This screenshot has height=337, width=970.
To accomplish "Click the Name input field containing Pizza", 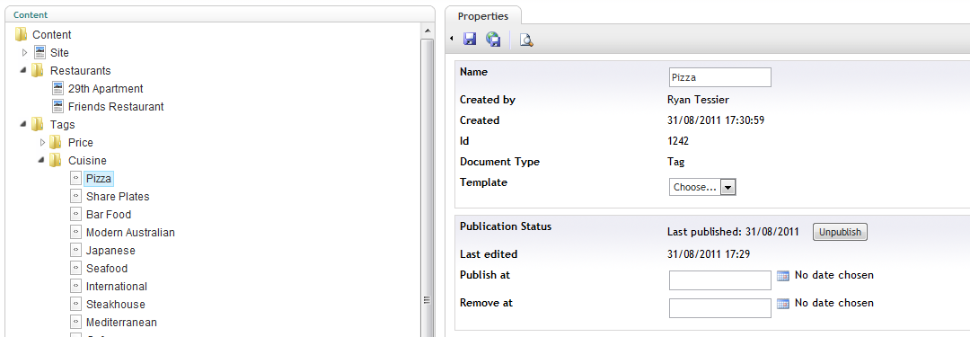I will click(720, 77).
